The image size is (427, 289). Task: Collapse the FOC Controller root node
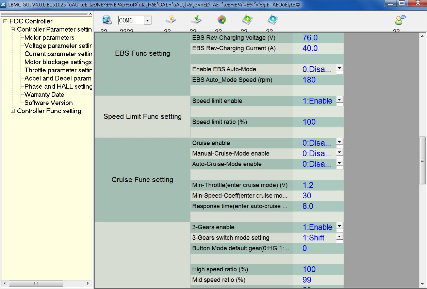pyautogui.click(x=5, y=21)
